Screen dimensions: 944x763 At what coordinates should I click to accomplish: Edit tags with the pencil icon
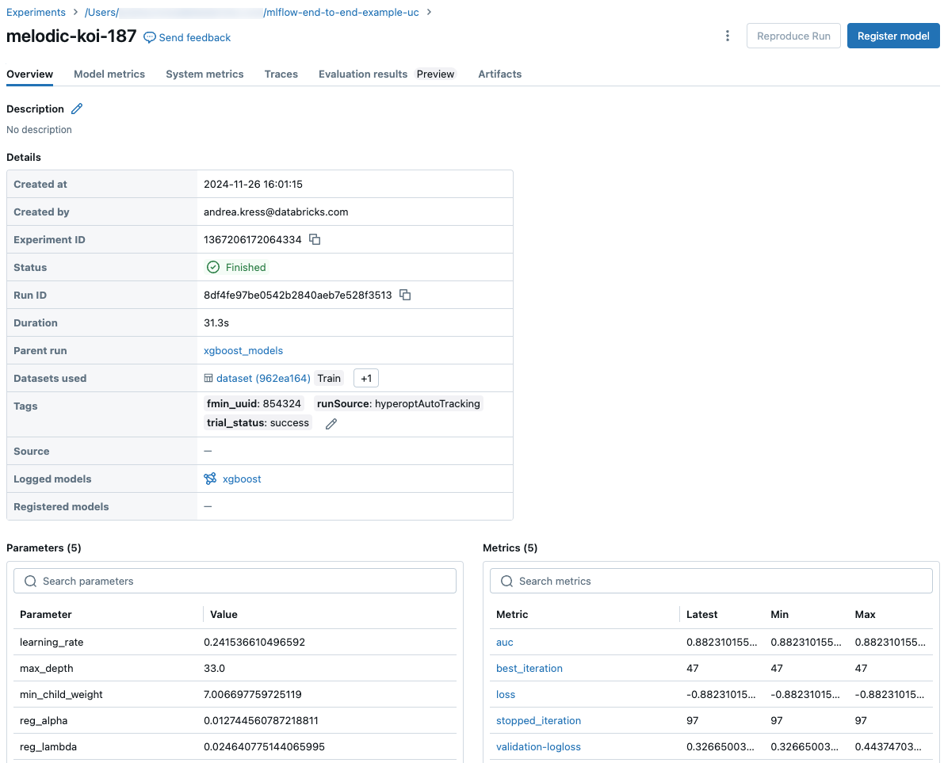[331, 424]
